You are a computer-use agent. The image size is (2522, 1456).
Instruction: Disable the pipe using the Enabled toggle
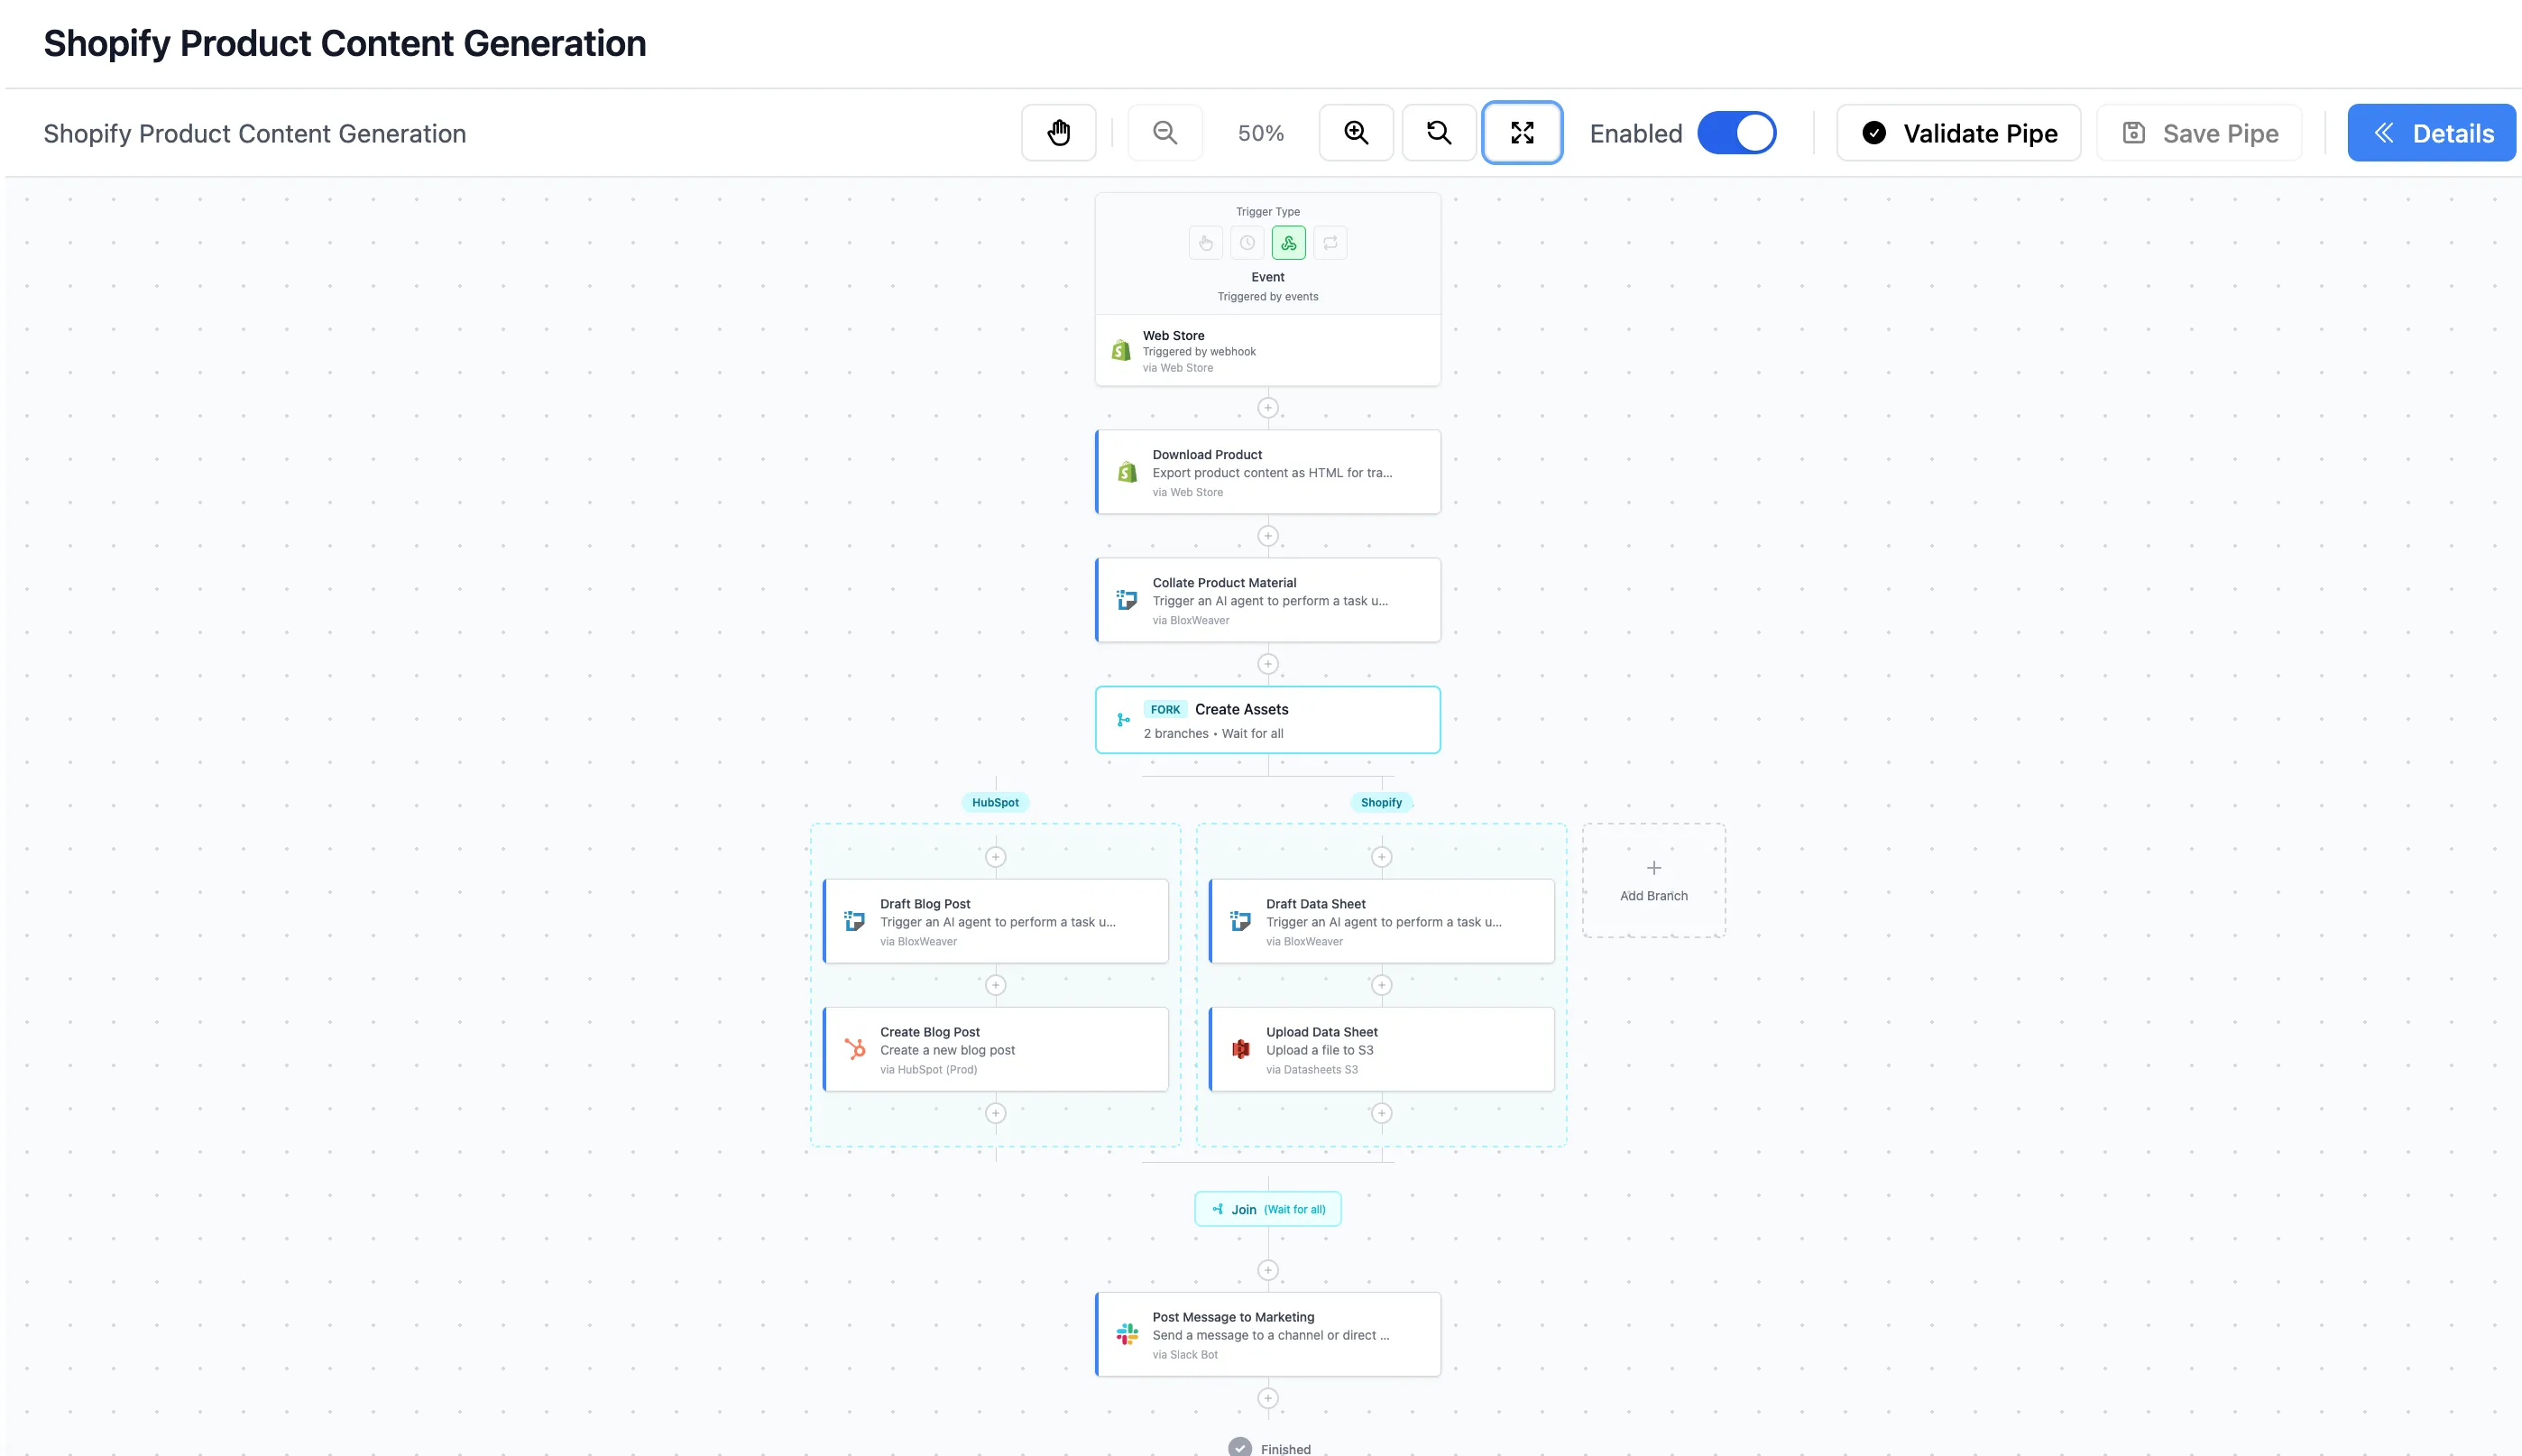[x=1737, y=132]
